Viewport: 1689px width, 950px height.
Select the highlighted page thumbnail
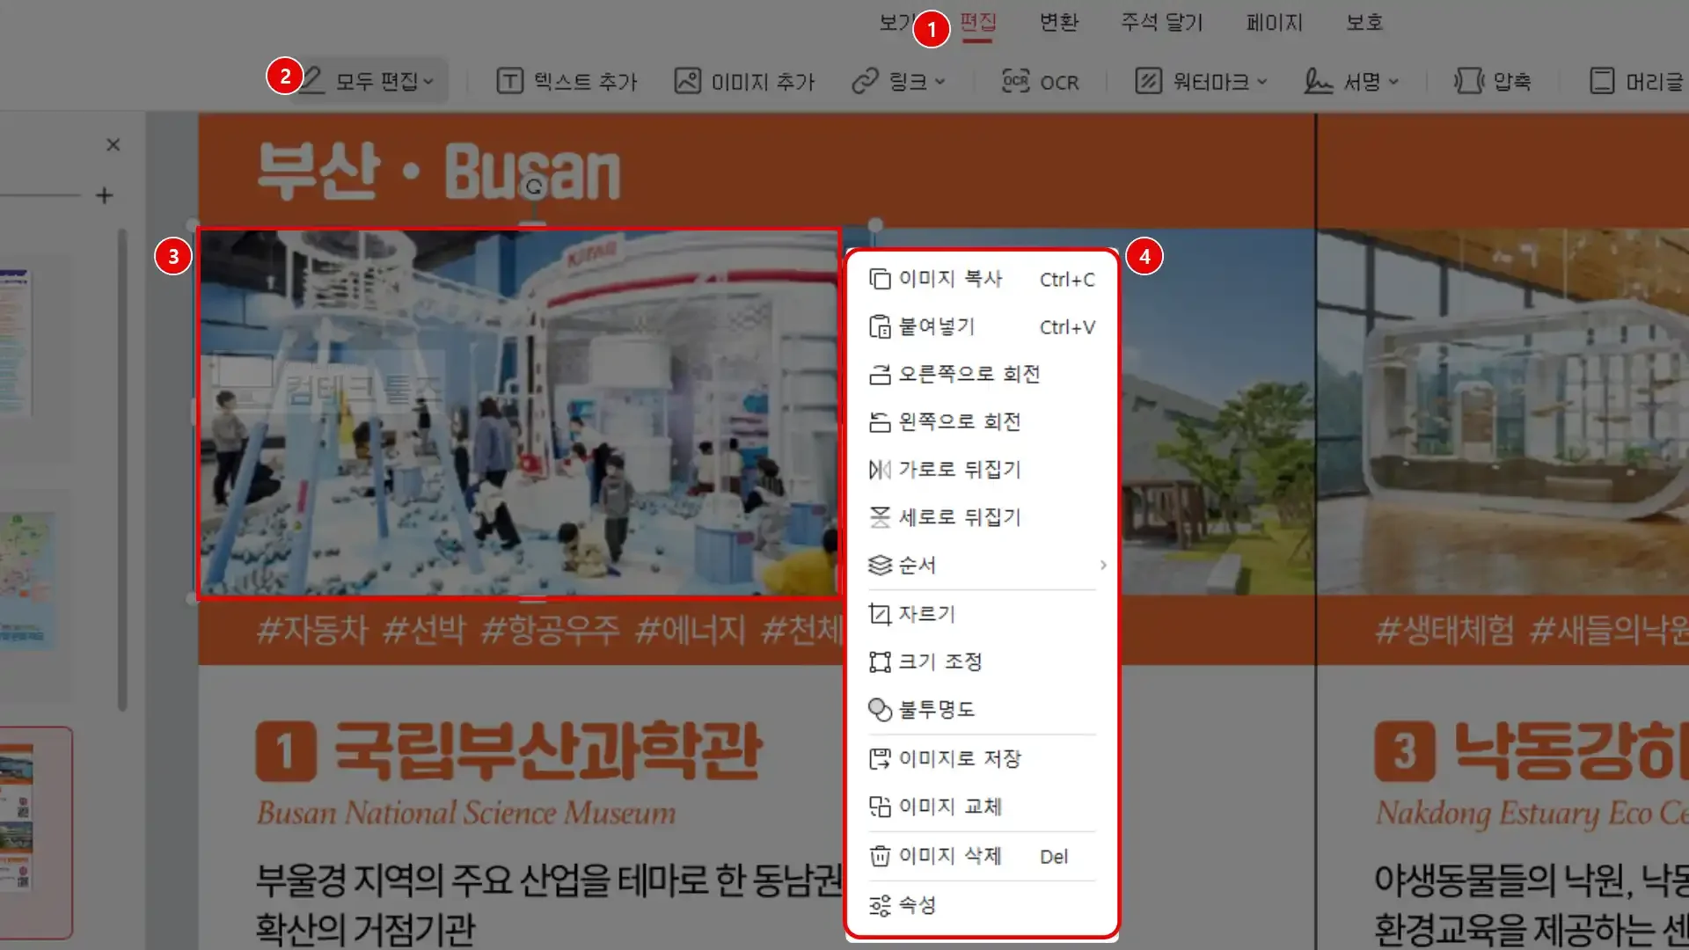(35, 832)
